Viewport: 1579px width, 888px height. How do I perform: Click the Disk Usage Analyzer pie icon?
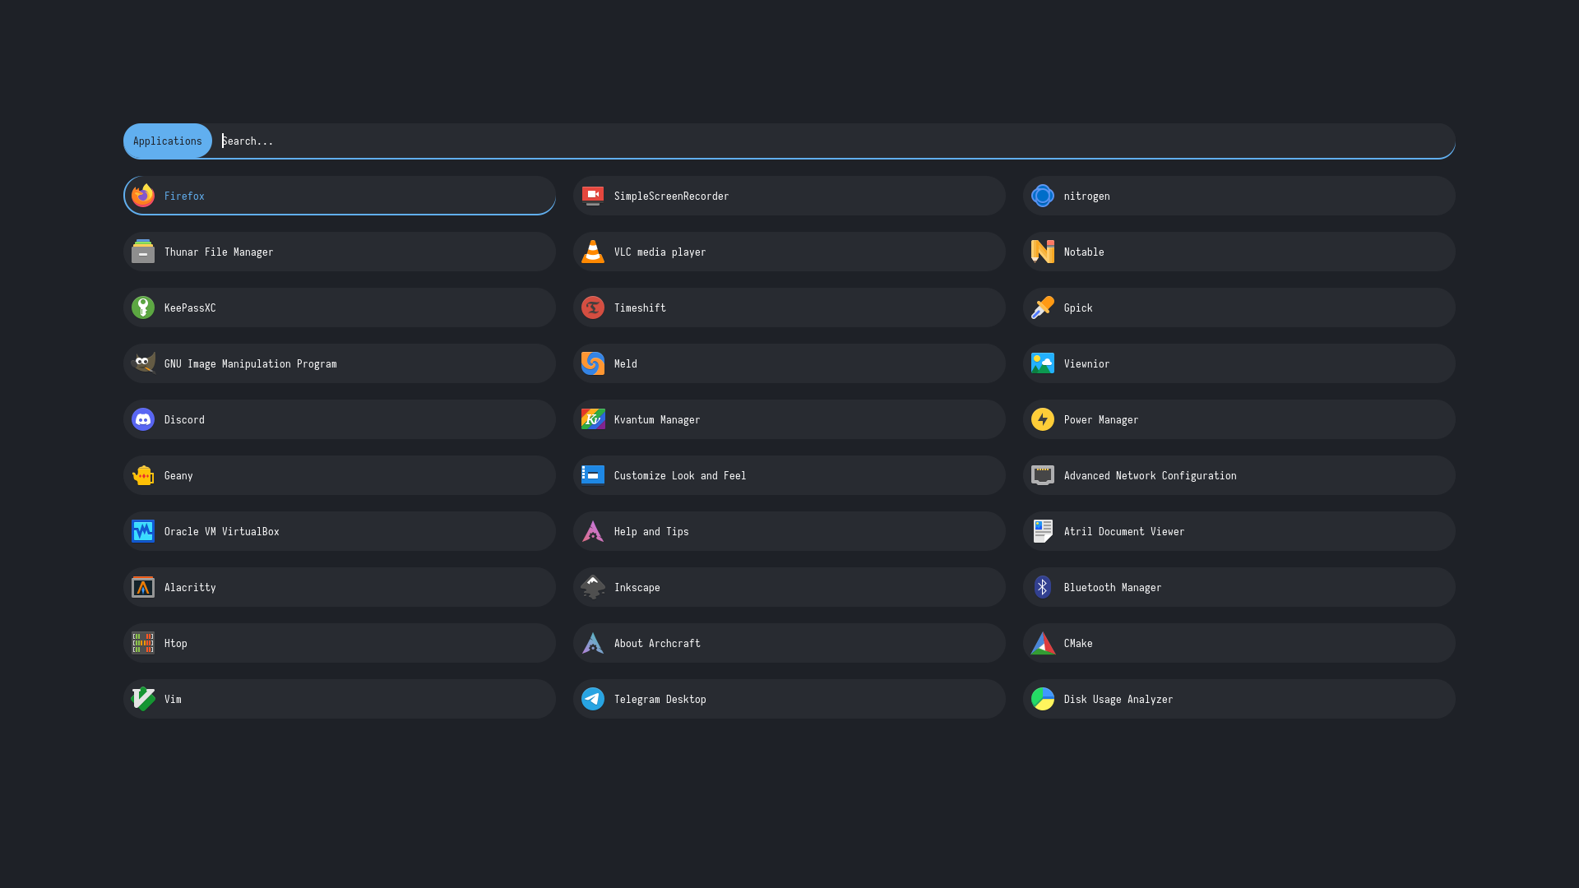(x=1042, y=699)
